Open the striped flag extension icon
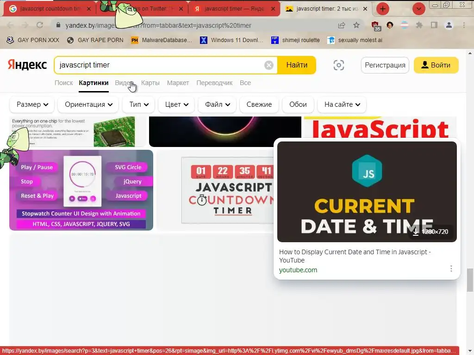The image size is (474, 355). click(x=405, y=25)
